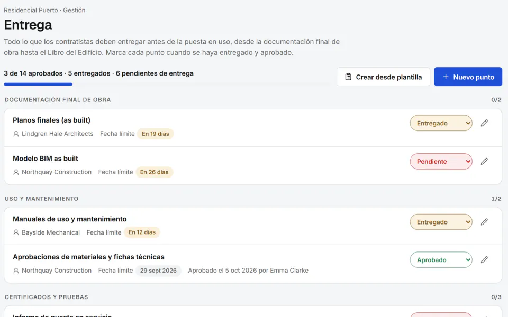This screenshot has height=317, width=508.
Task: Click '0/2' count for Documentación final de obra
Action: tap(496, 100)
